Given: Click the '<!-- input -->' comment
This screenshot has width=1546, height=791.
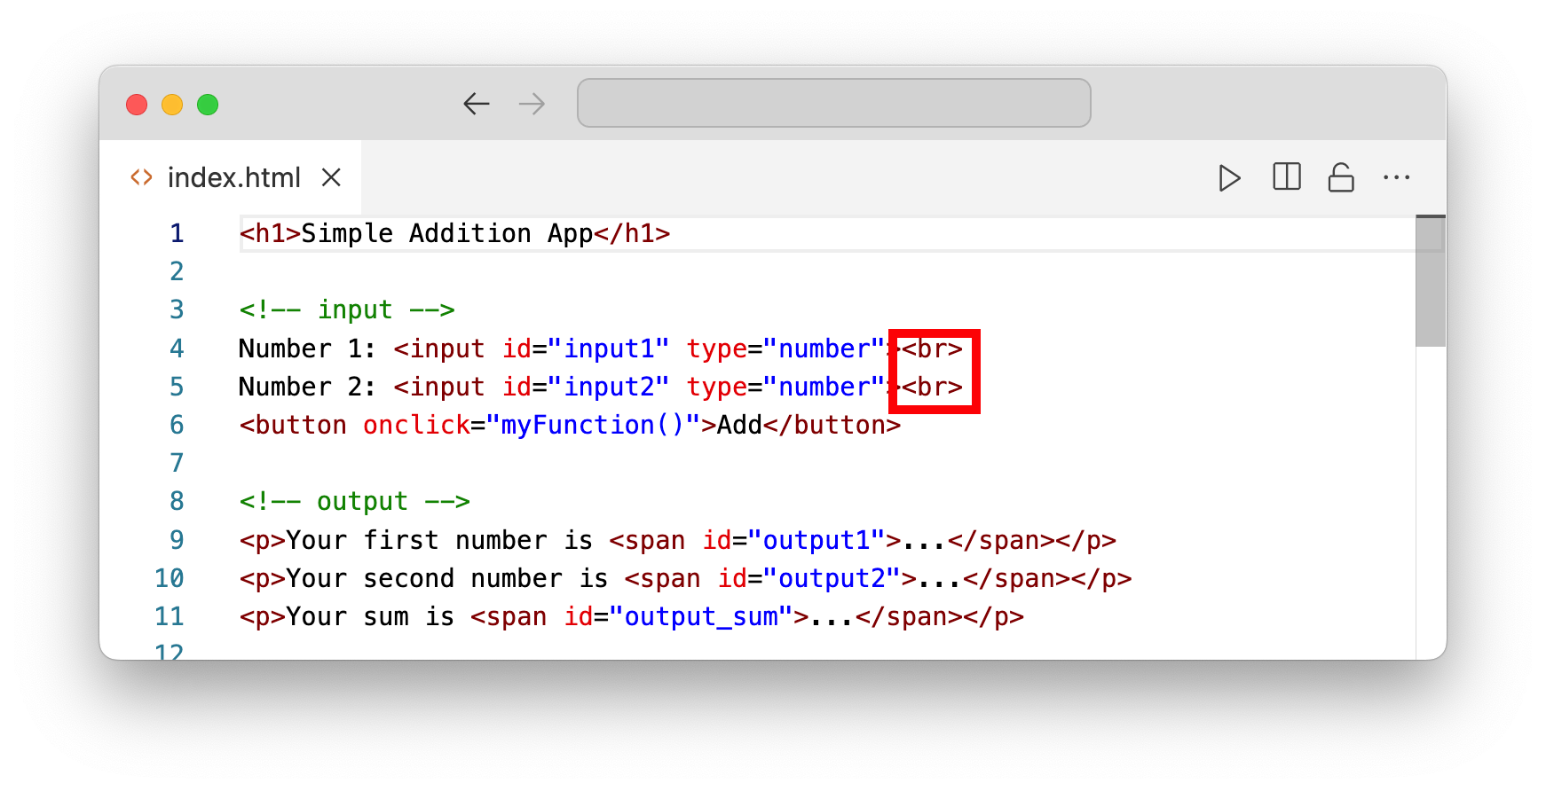Looking at the screenshot, I should pos(347,309).
